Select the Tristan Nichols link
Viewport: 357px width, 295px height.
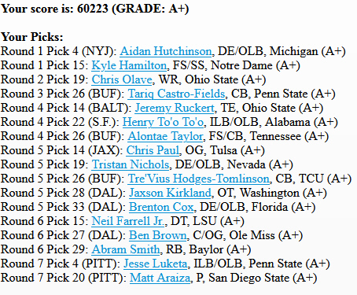coord(131,164)
